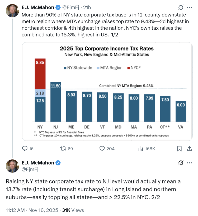Click the red NYC 8.85 bar segment
Image resolution: width=198 pixels, height=216 pixels.
point(40,74)
